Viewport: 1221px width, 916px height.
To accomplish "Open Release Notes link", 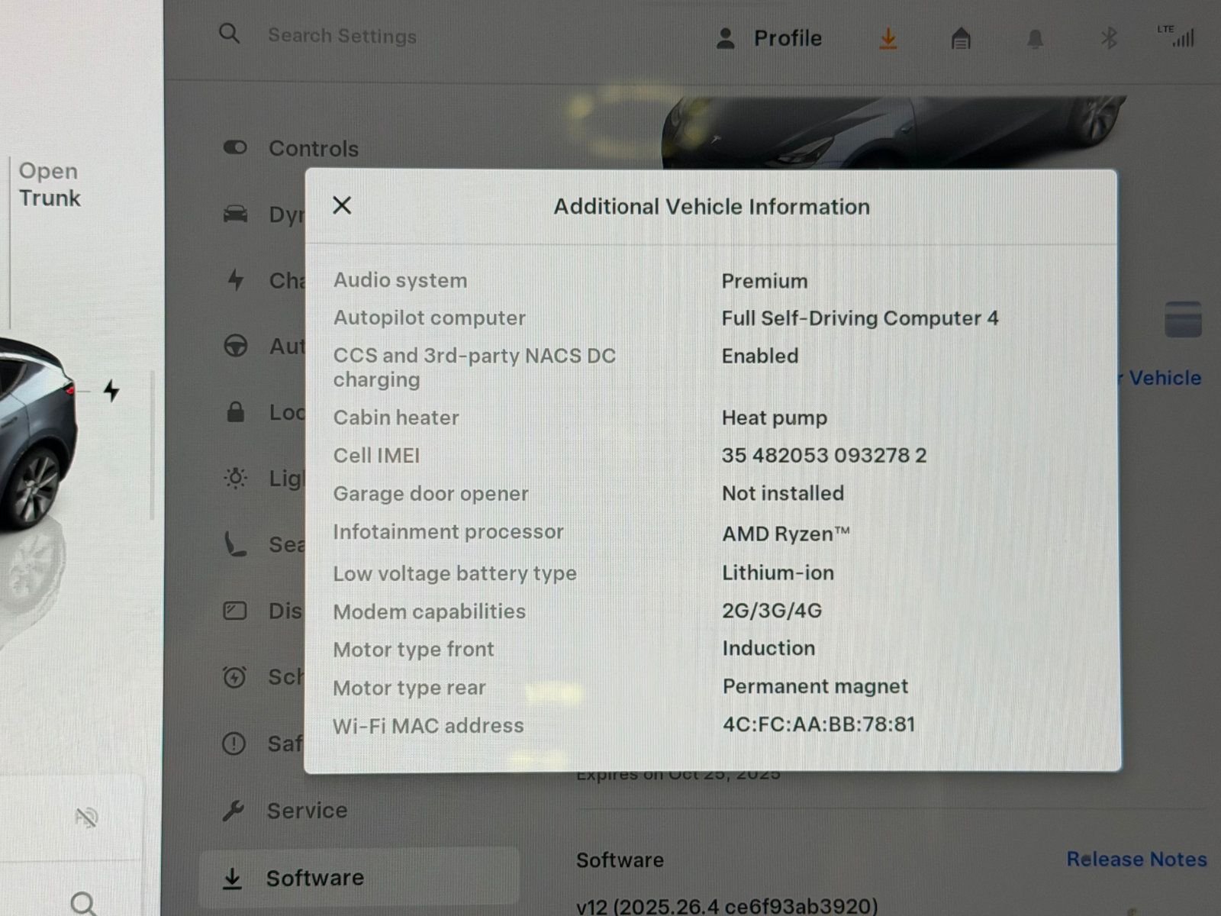I will click(x=1136, y=859).
